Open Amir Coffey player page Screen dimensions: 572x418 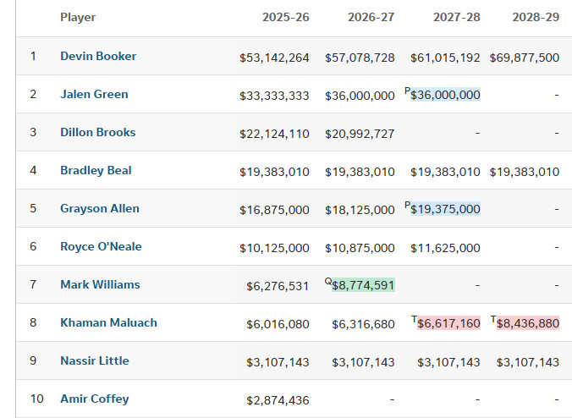(95, 399)
